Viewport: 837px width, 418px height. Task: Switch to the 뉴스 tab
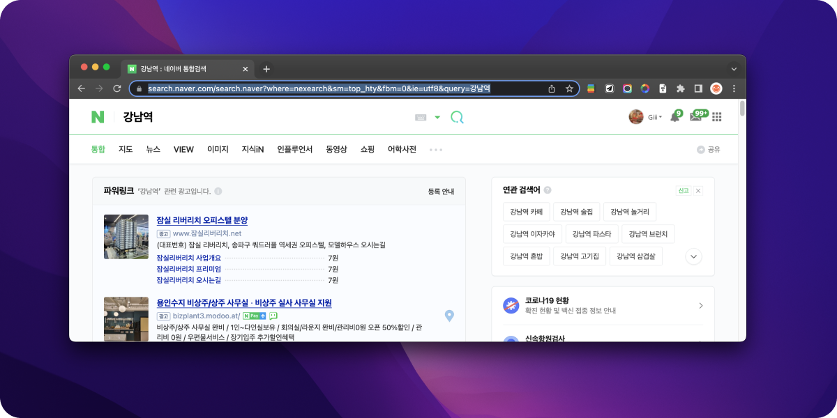(x=153, y=149)
